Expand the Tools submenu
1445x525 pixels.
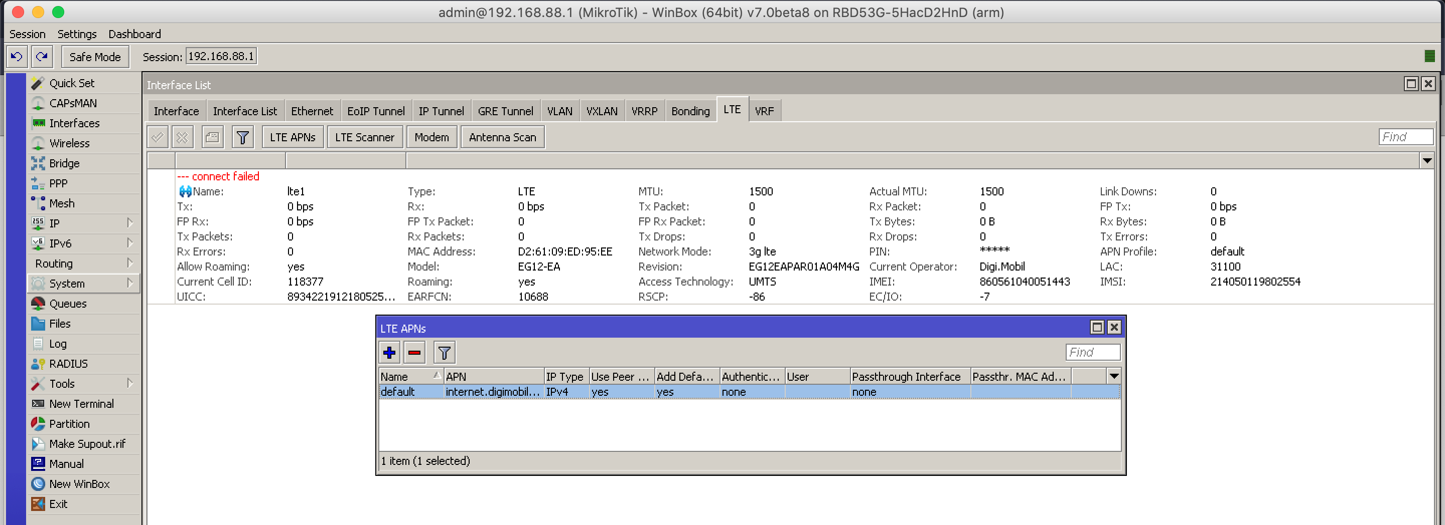130,384
